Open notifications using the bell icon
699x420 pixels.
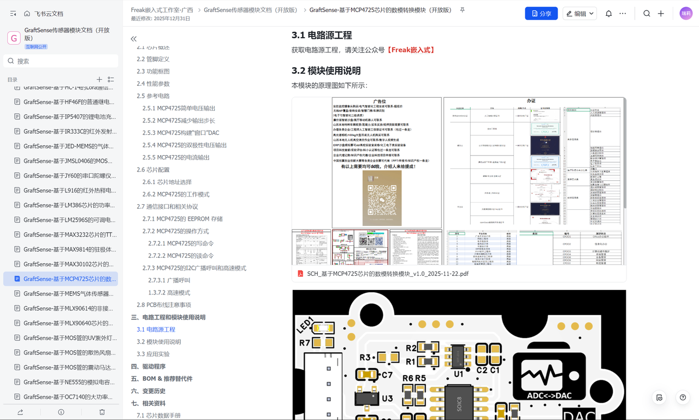(x=608, y=14)
